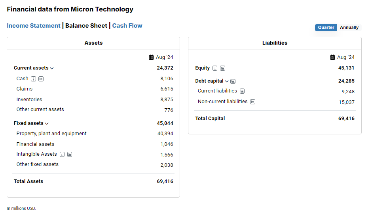The height and width of the screenshot is (215, 370).
Task: Click Other current assets label
Action: click(x=40, y=109)
